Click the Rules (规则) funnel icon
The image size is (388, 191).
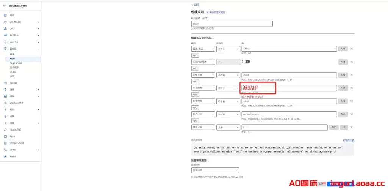(x=5, y=110)
